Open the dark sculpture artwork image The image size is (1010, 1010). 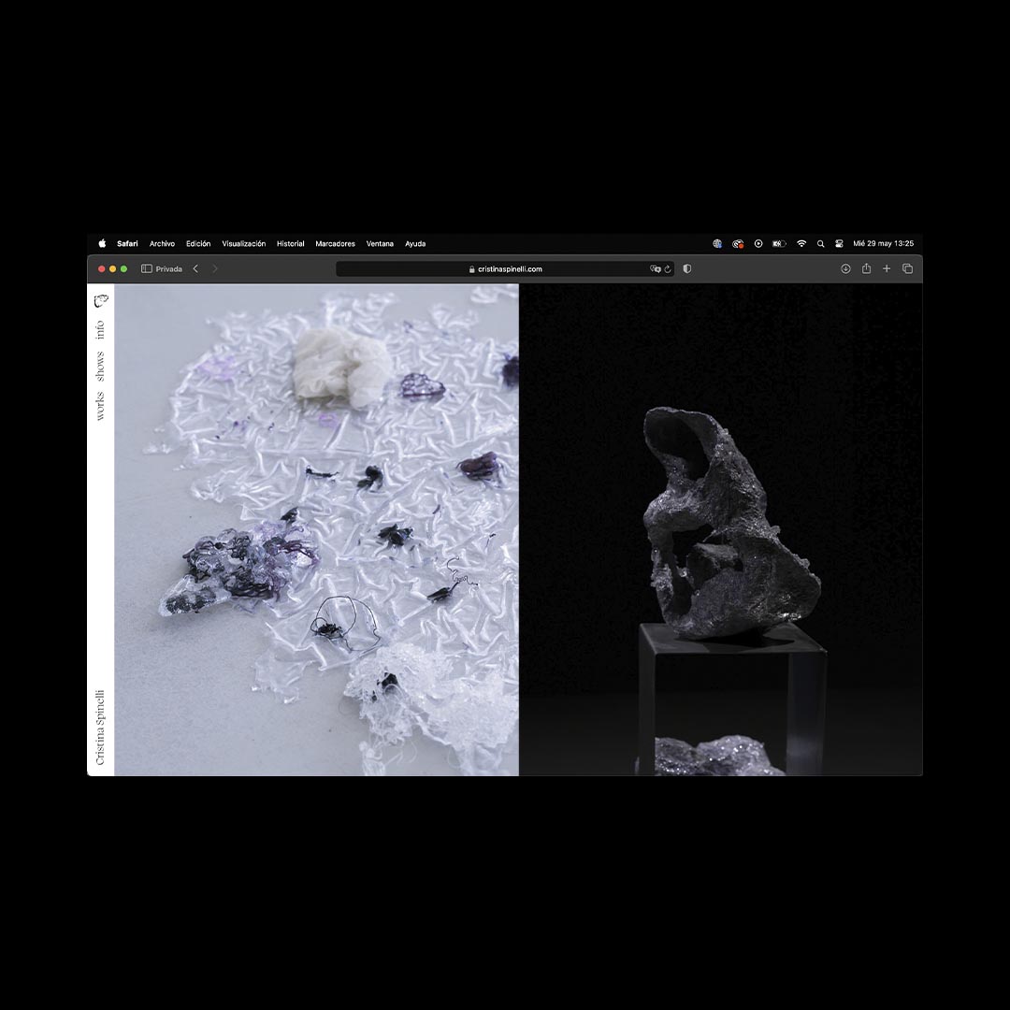[x=720, y=529]
